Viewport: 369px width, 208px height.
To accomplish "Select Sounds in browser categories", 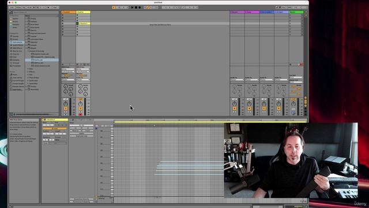I will (15, 36).
